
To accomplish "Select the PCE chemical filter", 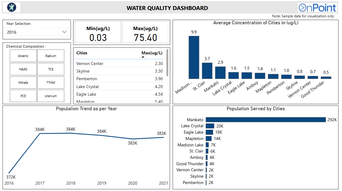I will coord(23,96).
